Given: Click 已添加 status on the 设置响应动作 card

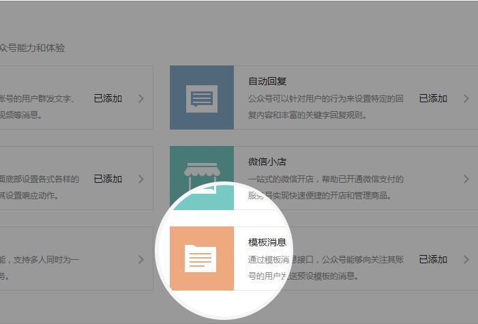Looking at the screenshot, I should (108, 179).
